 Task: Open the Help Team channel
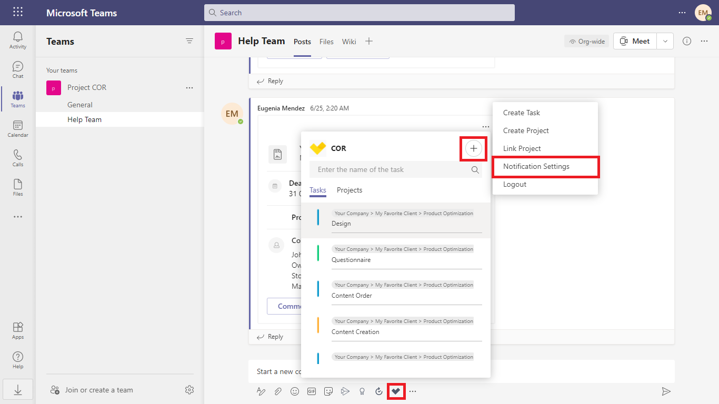click(x=120, y=119)
